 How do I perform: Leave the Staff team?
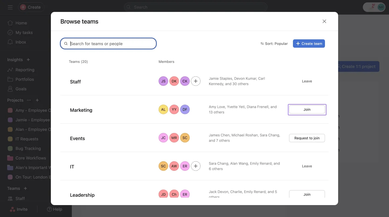tap(307, 81)
